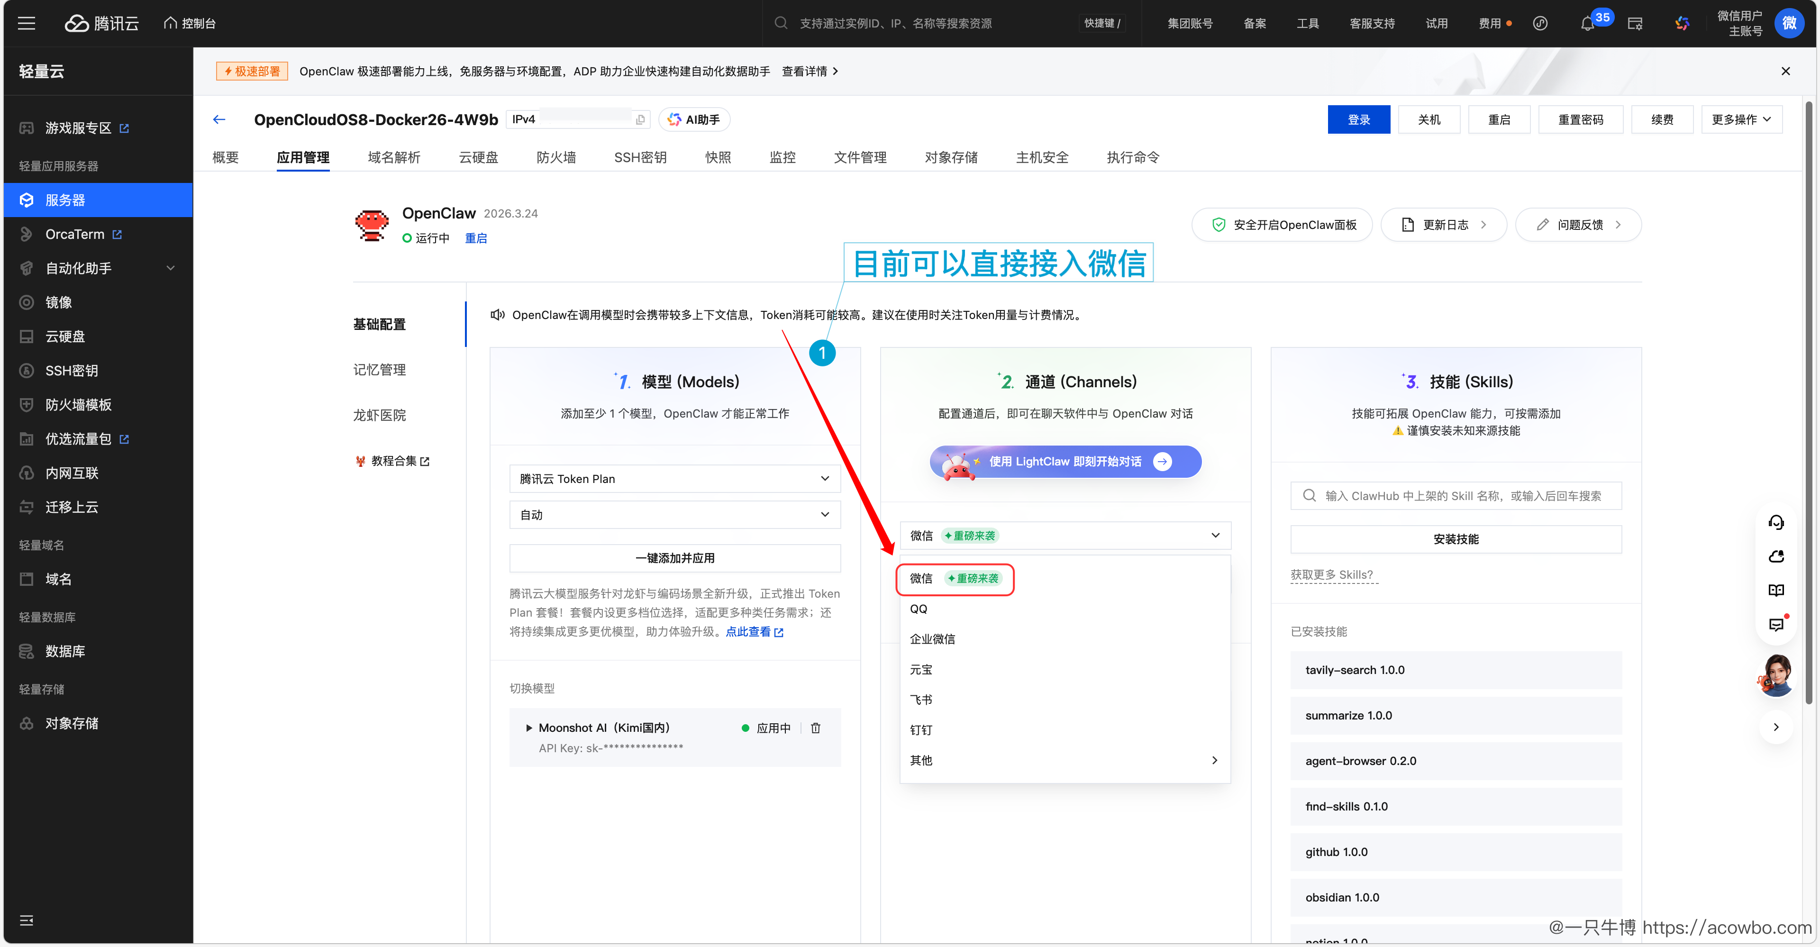Viewport: 1820px width, 947px height.
Task: Click the 重置密码 button
Action: pos(1581,119)
